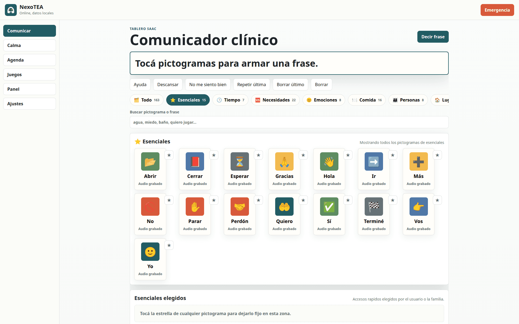
Task: Open Ajustes settings in sidebar
Action: click(x=29, y=104)
